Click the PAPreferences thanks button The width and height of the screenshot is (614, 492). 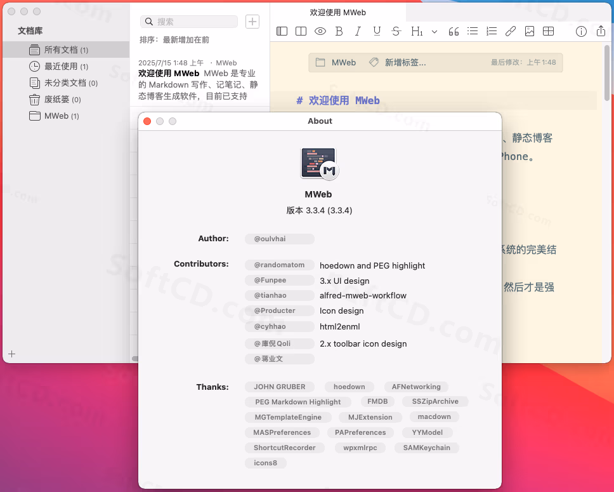(360, 432)
